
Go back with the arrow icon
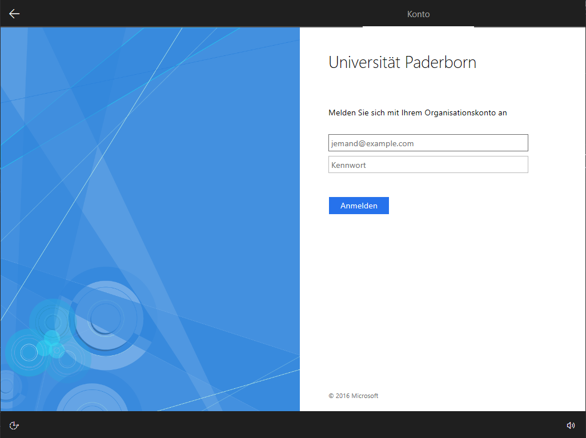(x=14, y=14)
